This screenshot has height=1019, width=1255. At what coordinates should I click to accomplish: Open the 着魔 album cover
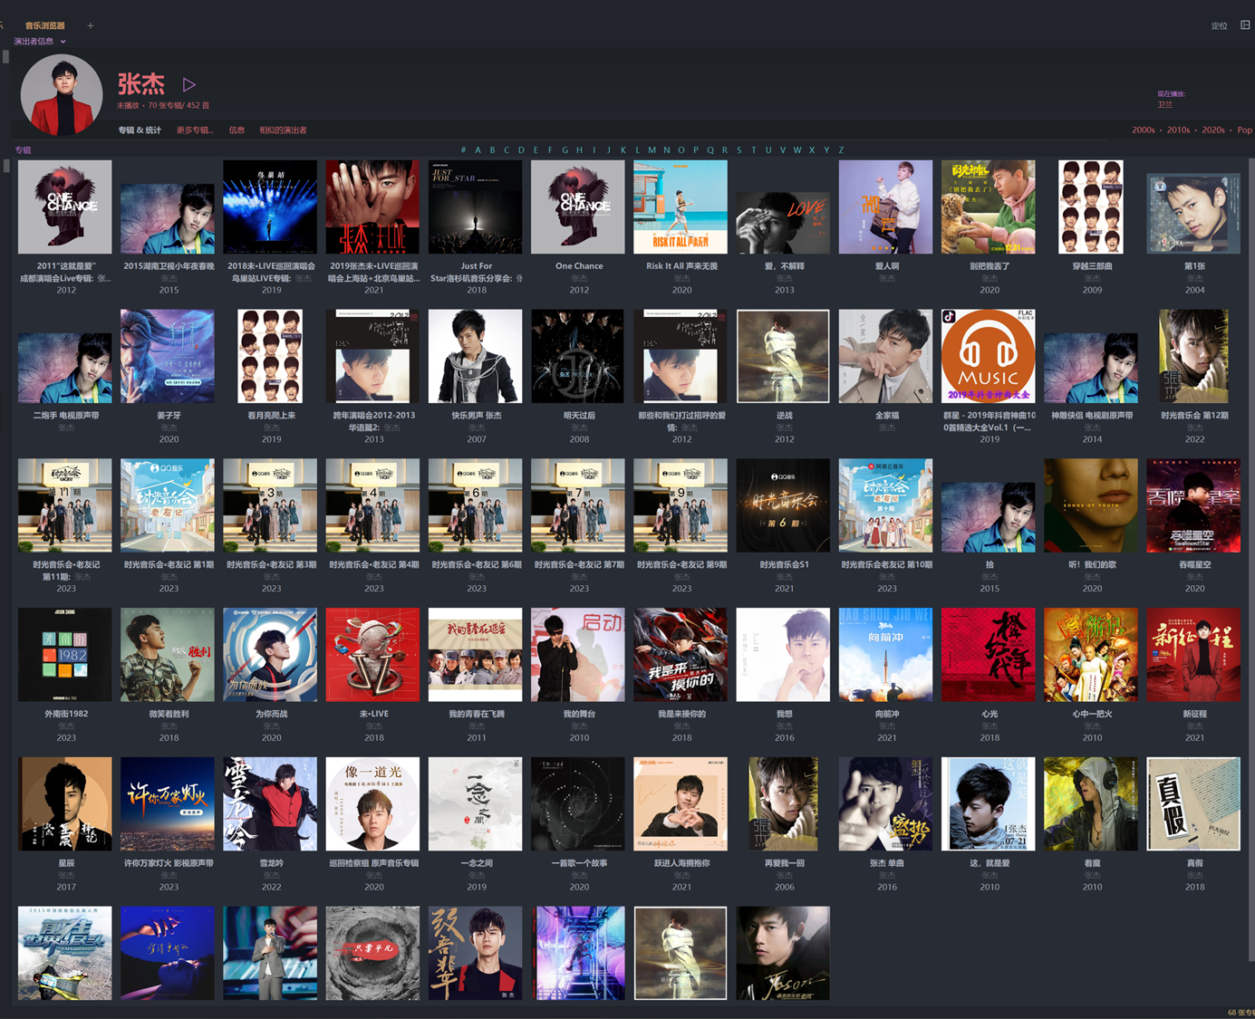[x=1091, y=804]
